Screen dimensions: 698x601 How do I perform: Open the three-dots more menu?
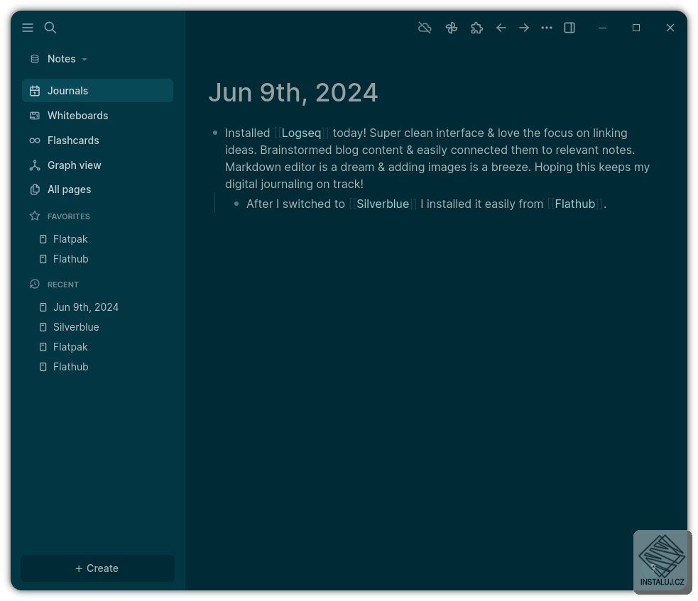pyautogui.click(x=547, y=28)
